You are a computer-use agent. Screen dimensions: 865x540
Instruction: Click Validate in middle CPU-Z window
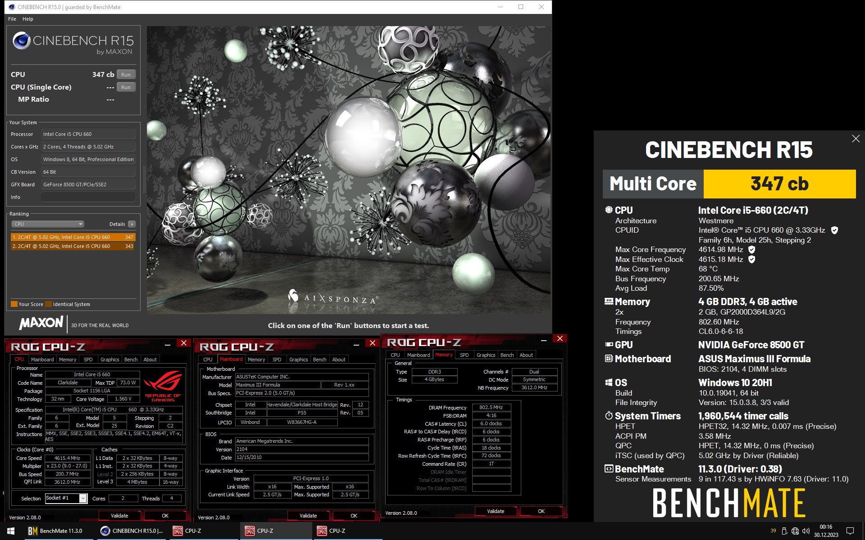(308, 516)
